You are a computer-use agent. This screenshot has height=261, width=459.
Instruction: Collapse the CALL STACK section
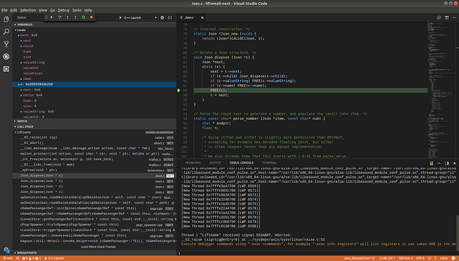tap(94, 127)
